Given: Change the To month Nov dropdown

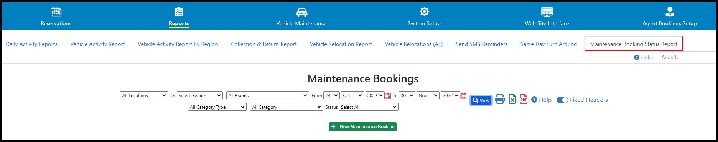Looking at the screenshot, I should (x=428, y=96).
